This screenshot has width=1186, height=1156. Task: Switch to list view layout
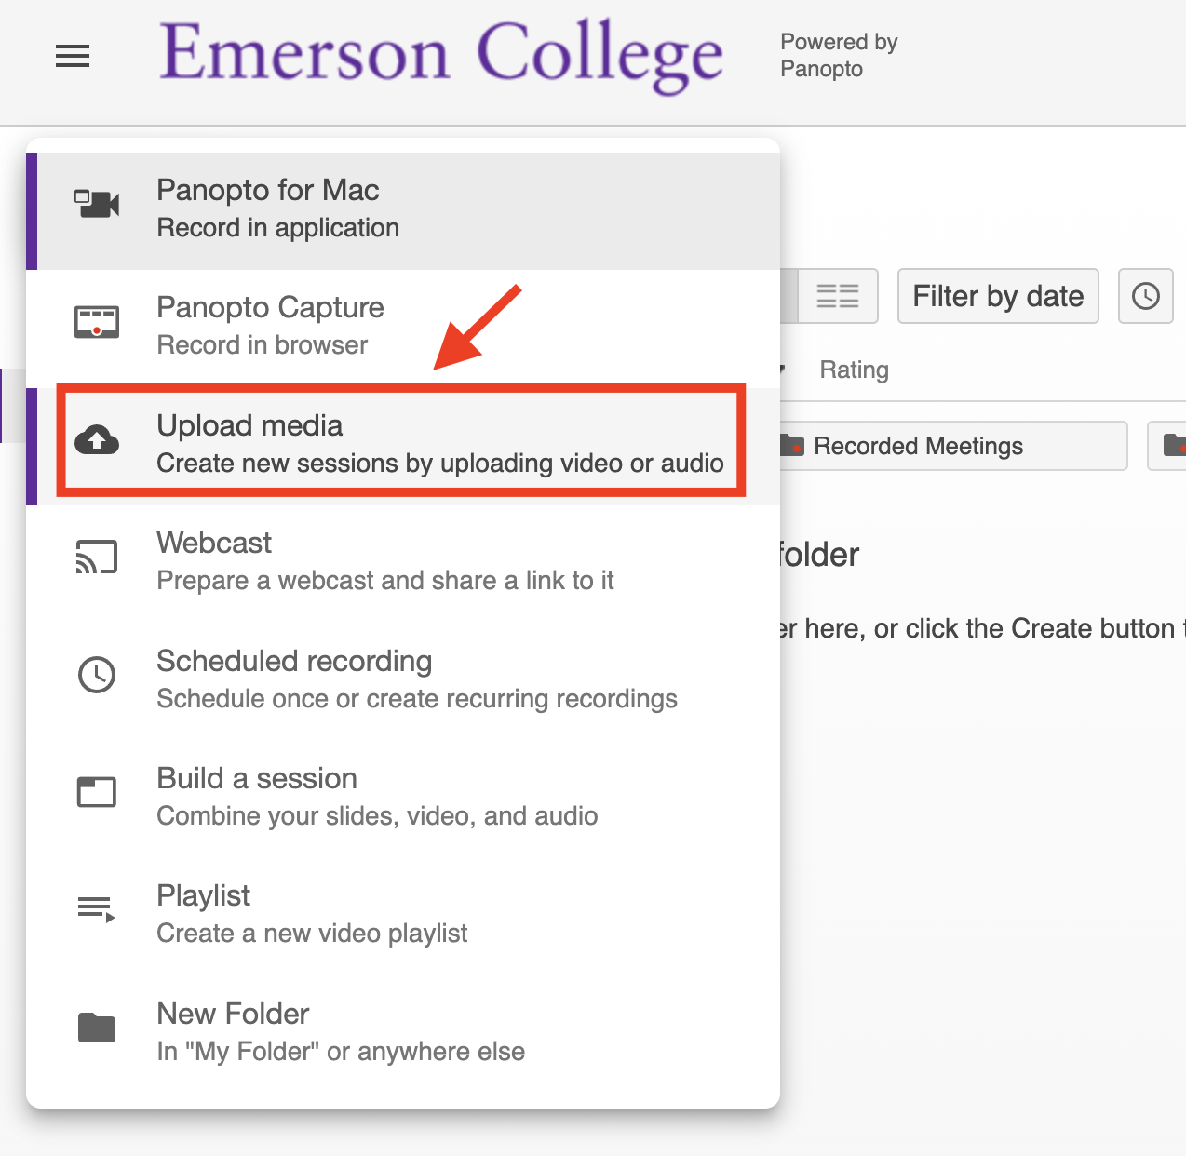pyautogui.click(x=837, y=296)
